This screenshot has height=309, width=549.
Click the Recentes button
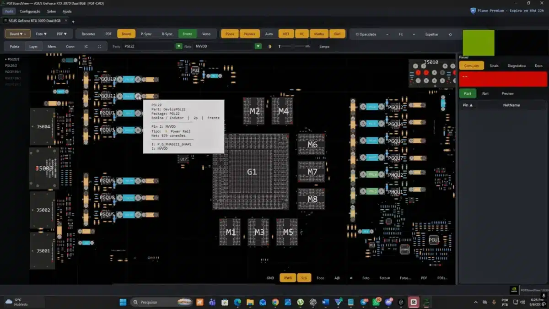point(88,34)
